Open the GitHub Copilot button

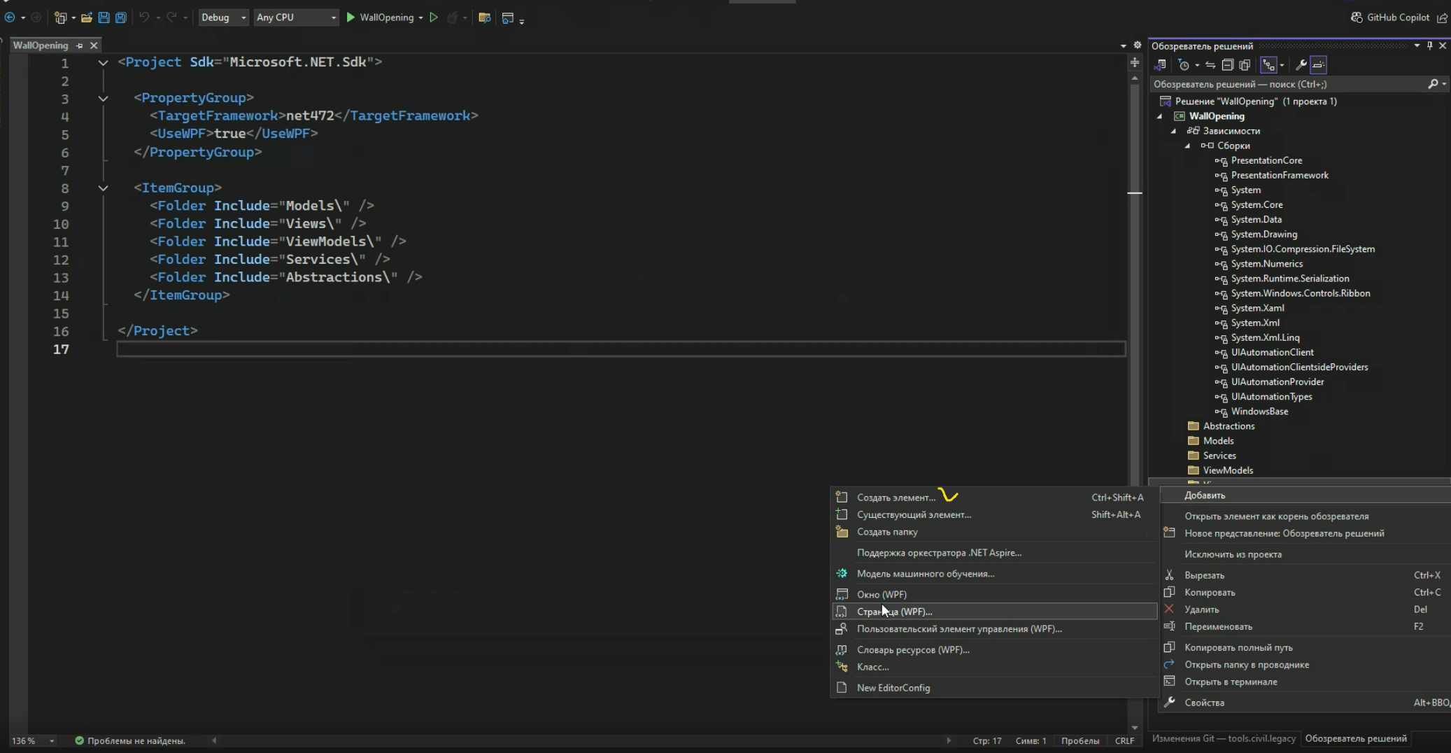pos(1390,17)
